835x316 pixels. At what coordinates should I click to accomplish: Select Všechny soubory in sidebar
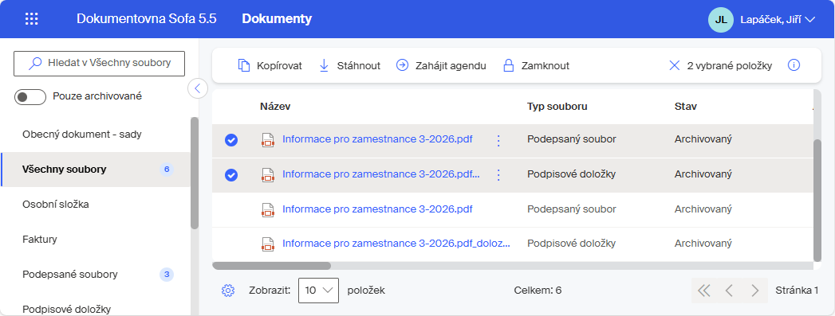pyautogui.click(x=96, y=170)
